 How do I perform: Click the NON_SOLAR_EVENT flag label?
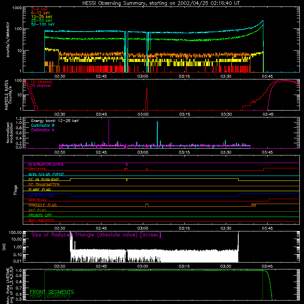coord(46,174)
